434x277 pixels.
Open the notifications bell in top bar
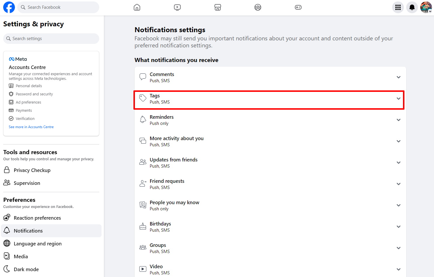412,7
